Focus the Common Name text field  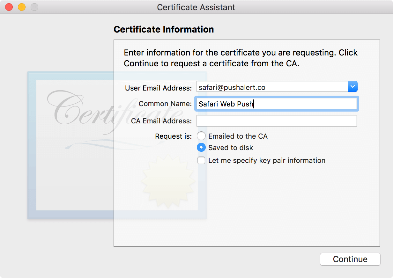(x=277, y=104)
